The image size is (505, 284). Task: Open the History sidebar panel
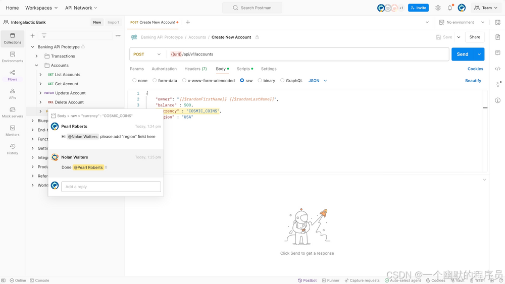point(13,149)
